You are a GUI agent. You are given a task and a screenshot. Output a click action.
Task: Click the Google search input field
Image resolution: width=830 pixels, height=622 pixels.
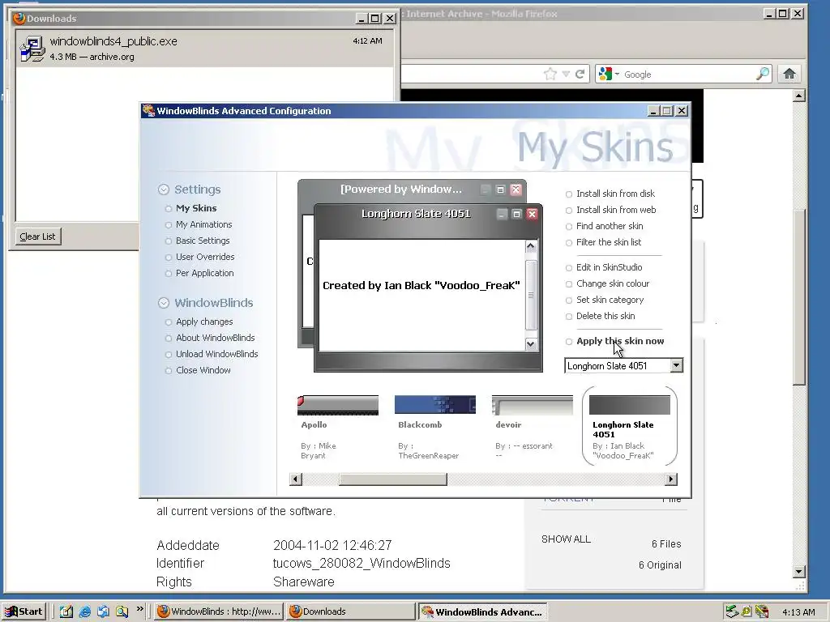click(688, 74)
